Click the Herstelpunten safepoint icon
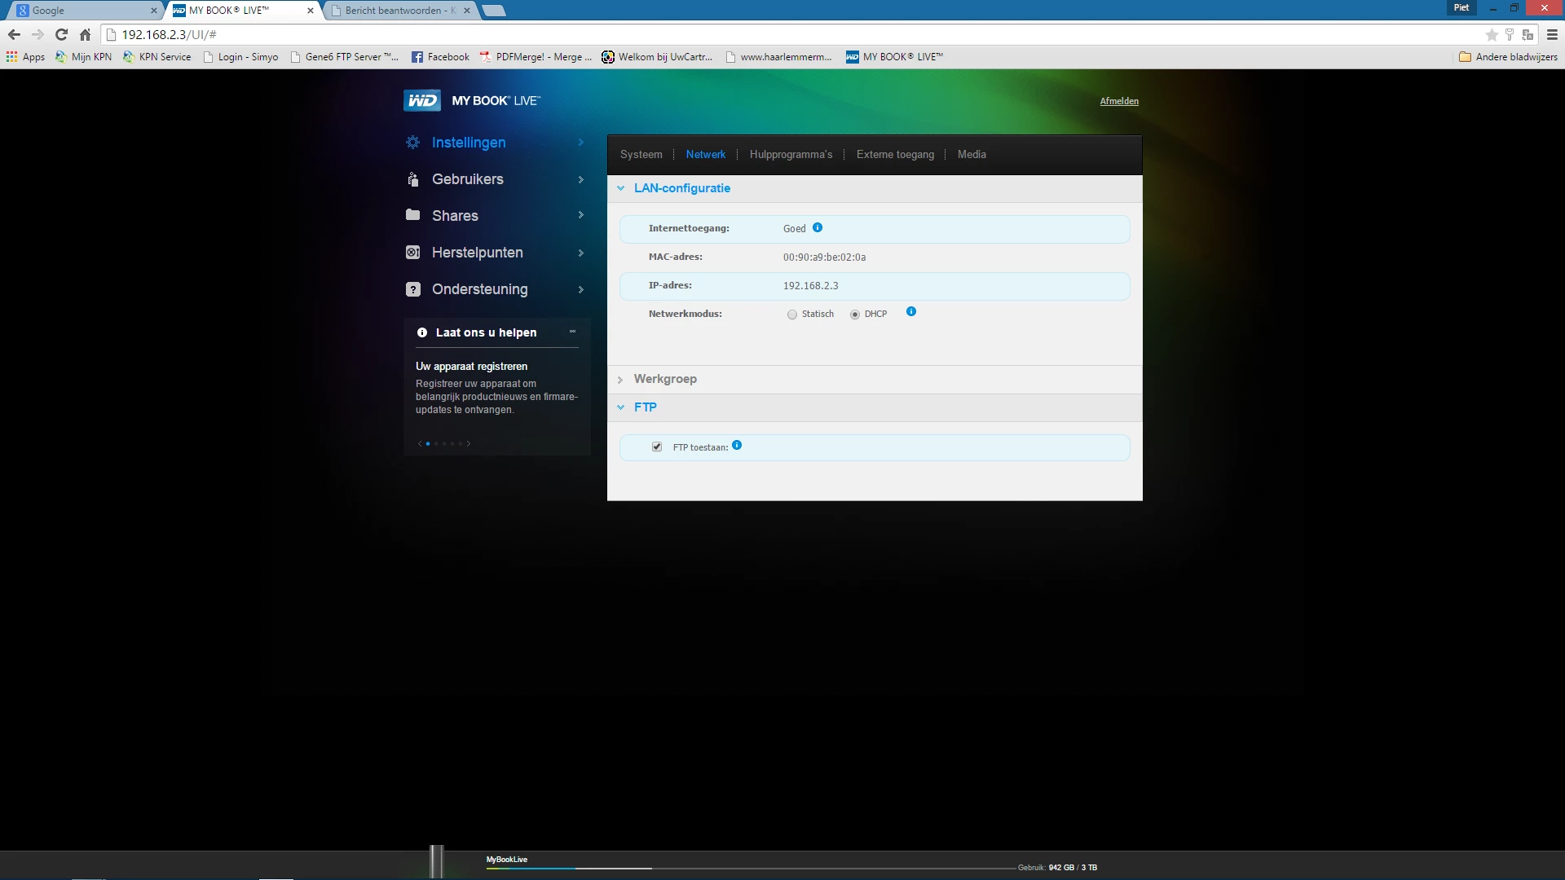The width and height of the screenshot is (1565, 880). click(x=413, y=253)
